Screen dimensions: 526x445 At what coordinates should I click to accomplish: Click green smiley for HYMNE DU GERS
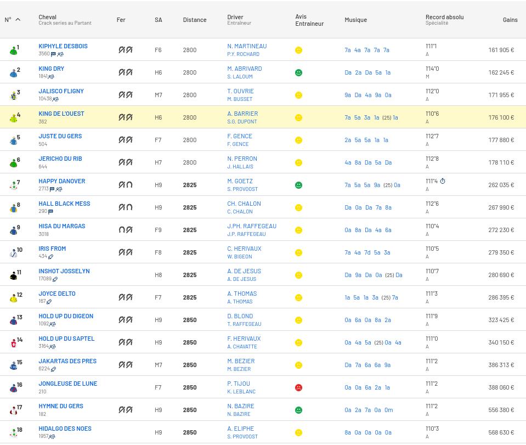pos(298,410)
